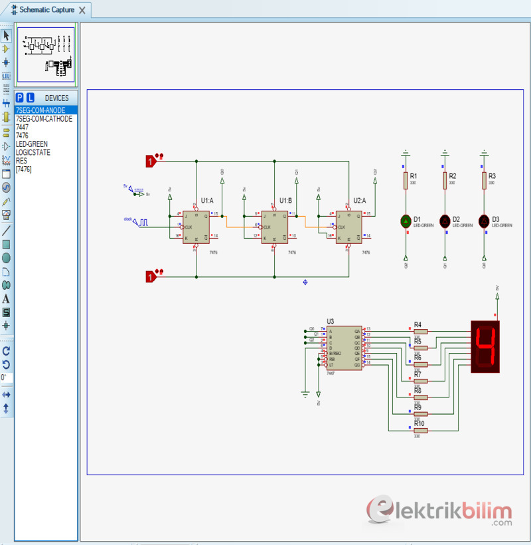Image resolution: width=531 pixels, height=545 pixels.
Task: Click the schematic overview thumbnail
Action: 46,54
